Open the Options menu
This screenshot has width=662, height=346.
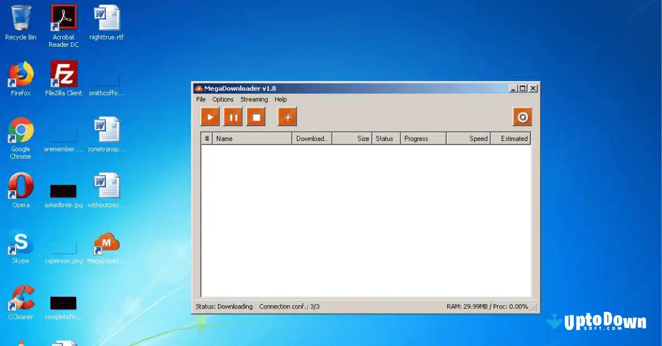(223, 99)
